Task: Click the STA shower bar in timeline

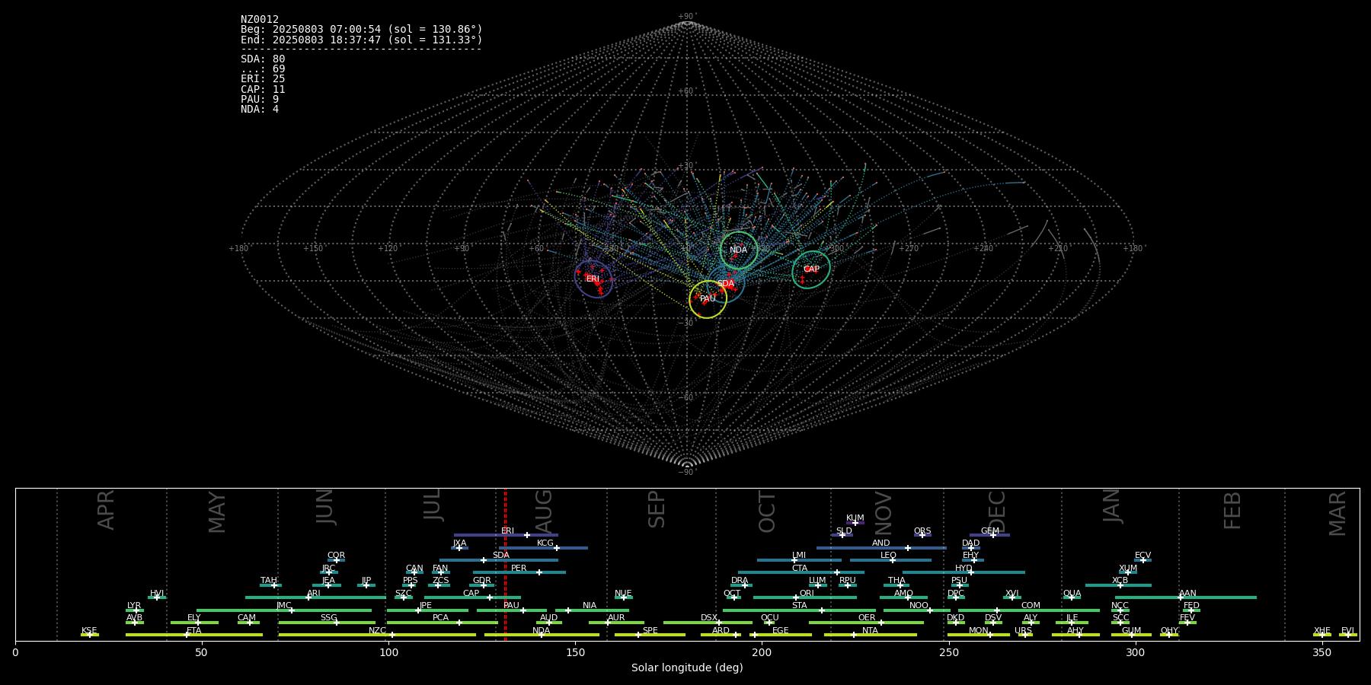Action: 799,610
